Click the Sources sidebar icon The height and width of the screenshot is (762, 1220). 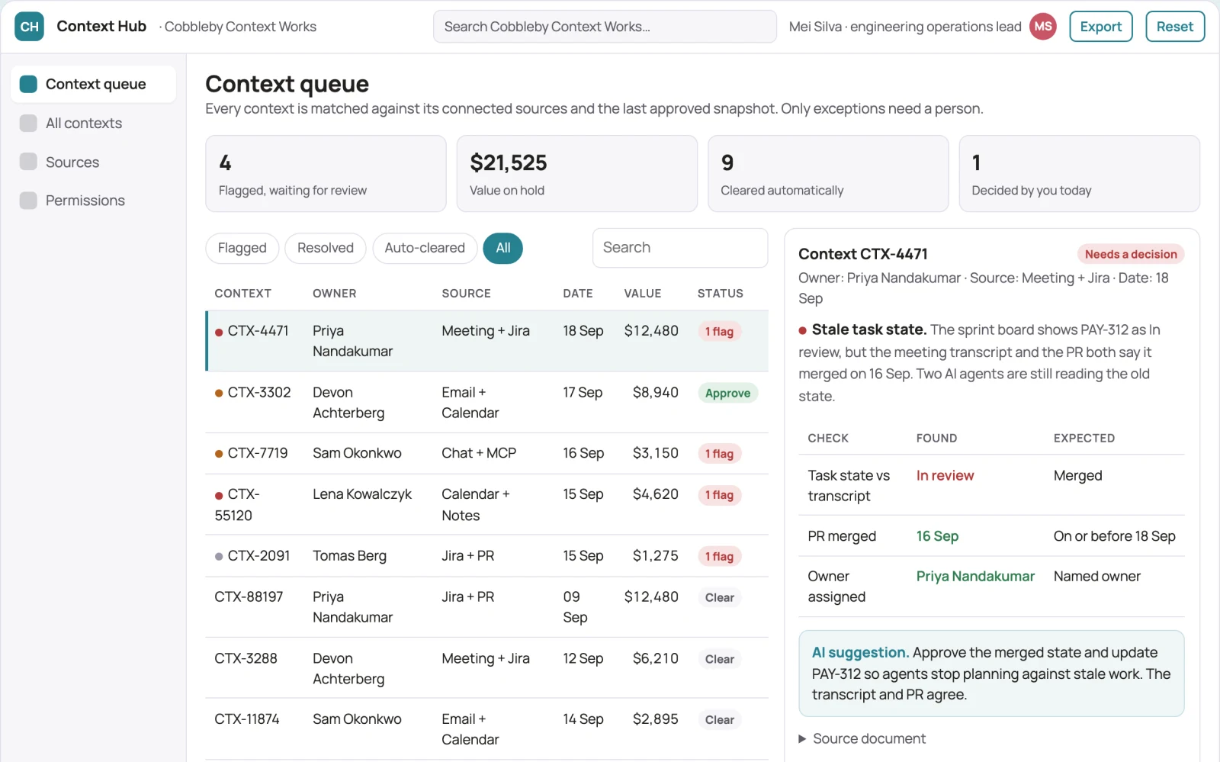[x=28, y=162]
